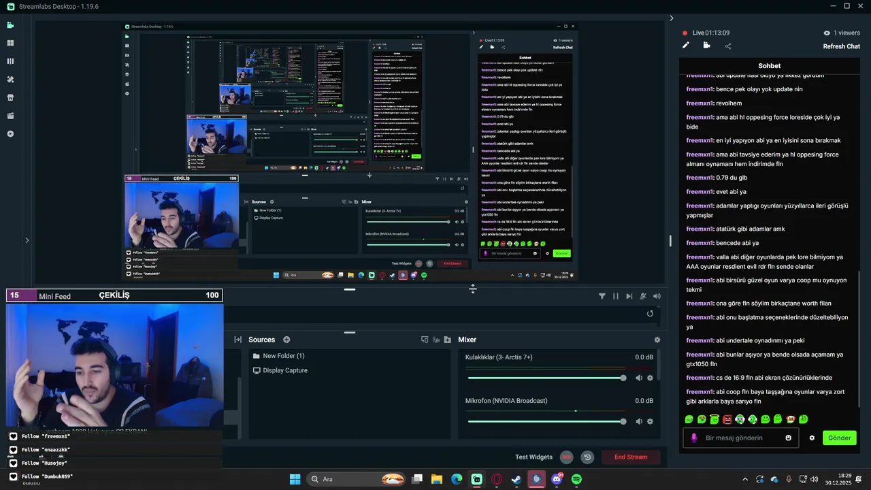Click the taskbar Ara search box
The width and height of the screenshot is (871, 490).
(x=356, y=479)
